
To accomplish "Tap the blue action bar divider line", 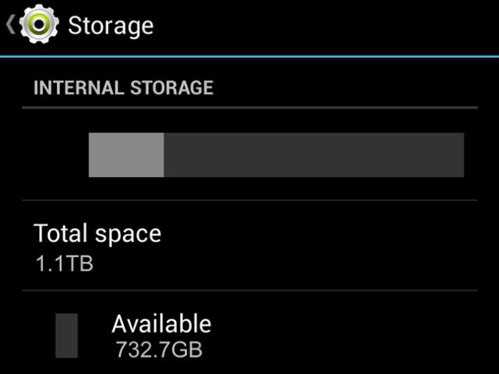I will [249, 57].
